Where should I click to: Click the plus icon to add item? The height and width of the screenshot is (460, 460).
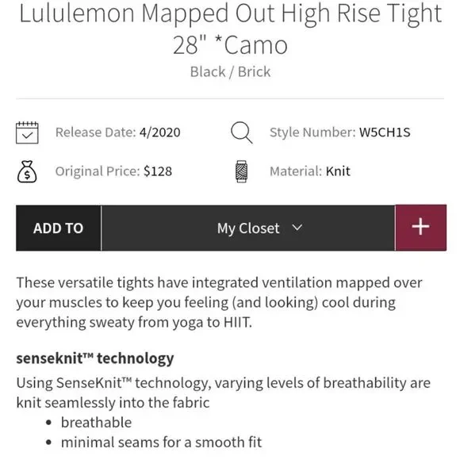(x=420, y=228)
